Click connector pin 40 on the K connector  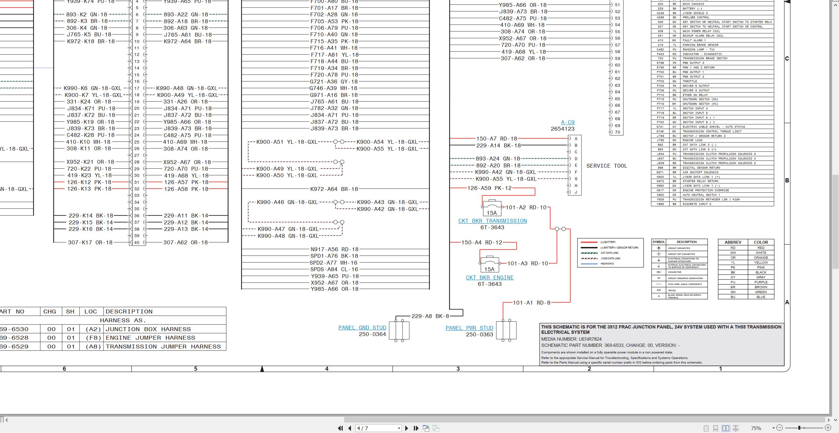pyautogui.click(x=137, y=243)
